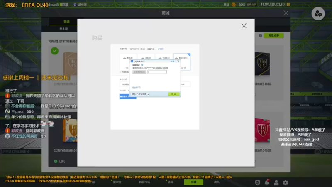Select QQ钱包 payment method
The image size is (332, 187).
[x=125, y=84]
